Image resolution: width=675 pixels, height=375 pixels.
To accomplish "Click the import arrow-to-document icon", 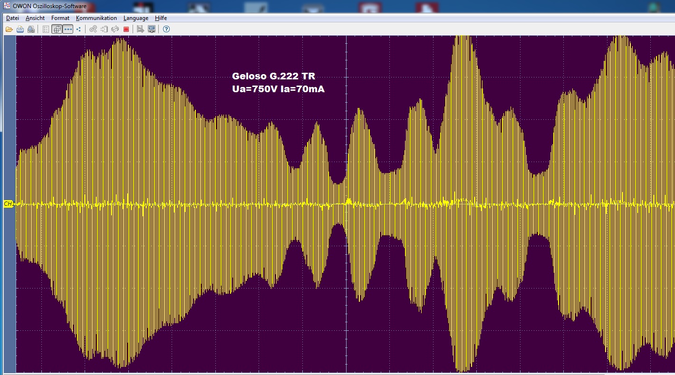I will pos(104,29).
